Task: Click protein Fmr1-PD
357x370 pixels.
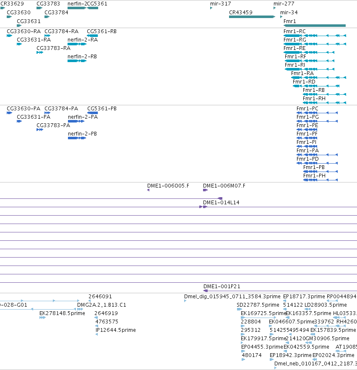Action: [x=317, y=163]
